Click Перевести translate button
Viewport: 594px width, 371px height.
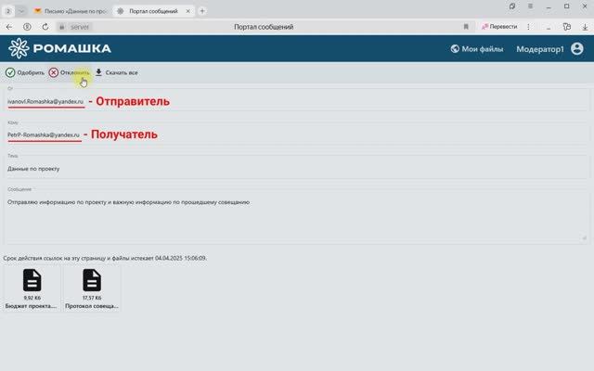coord(499,27)
